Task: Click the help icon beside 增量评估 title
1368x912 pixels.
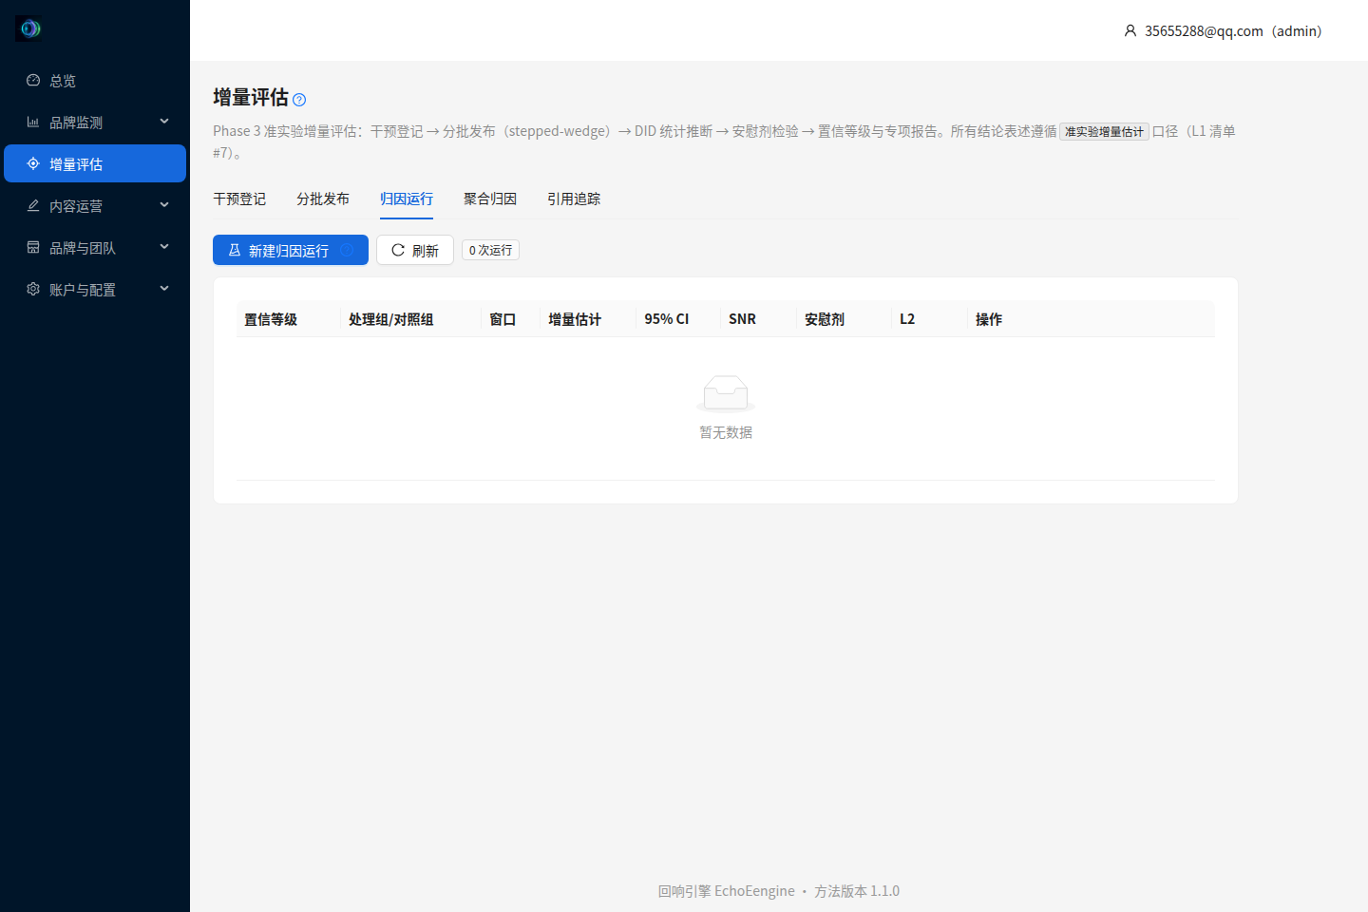Action: (299, 100)
